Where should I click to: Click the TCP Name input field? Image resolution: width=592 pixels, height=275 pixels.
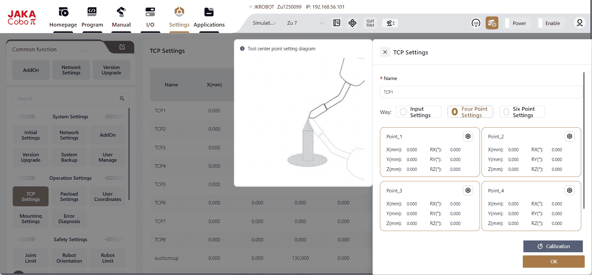(x=481, y=92)
